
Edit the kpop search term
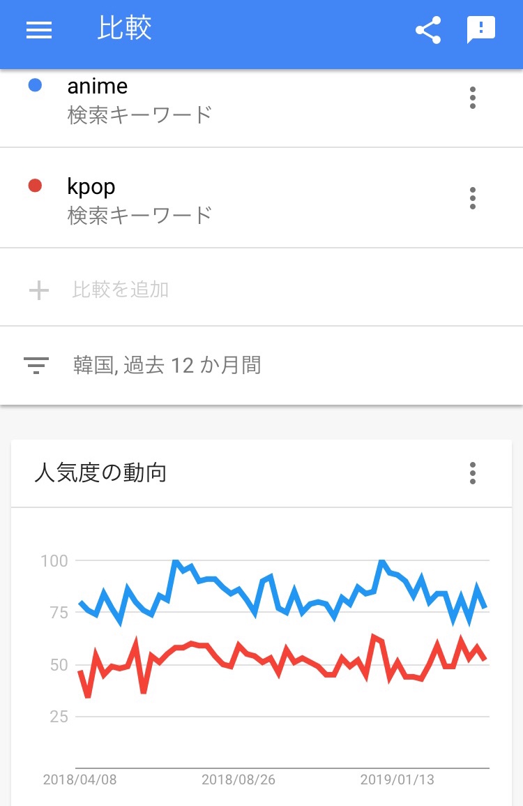tap(91, 187)
